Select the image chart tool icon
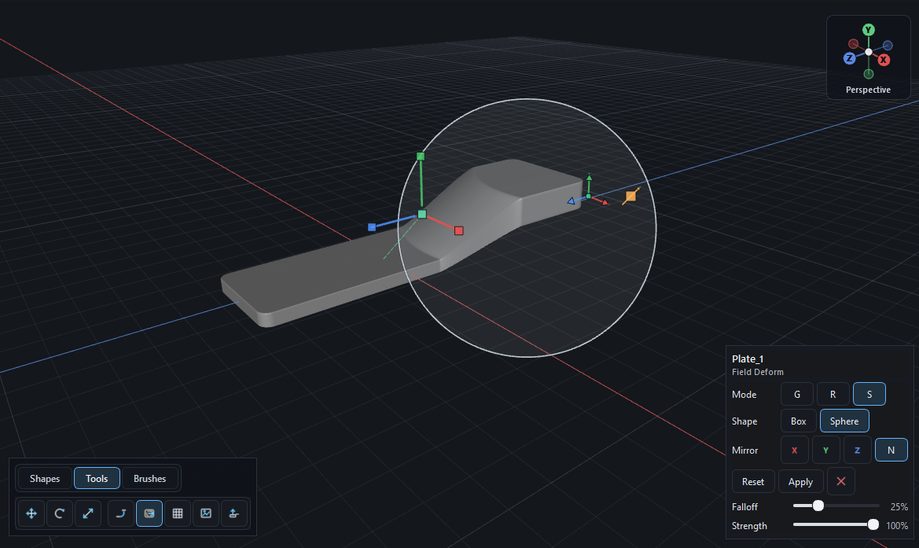The height and width of the screenshot is (548, 919). point(206,513)
